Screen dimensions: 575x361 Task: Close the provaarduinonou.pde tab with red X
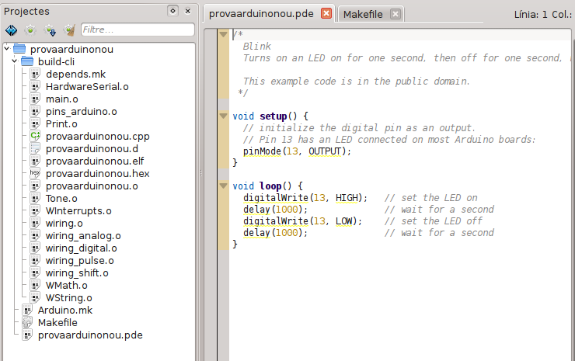326,13
